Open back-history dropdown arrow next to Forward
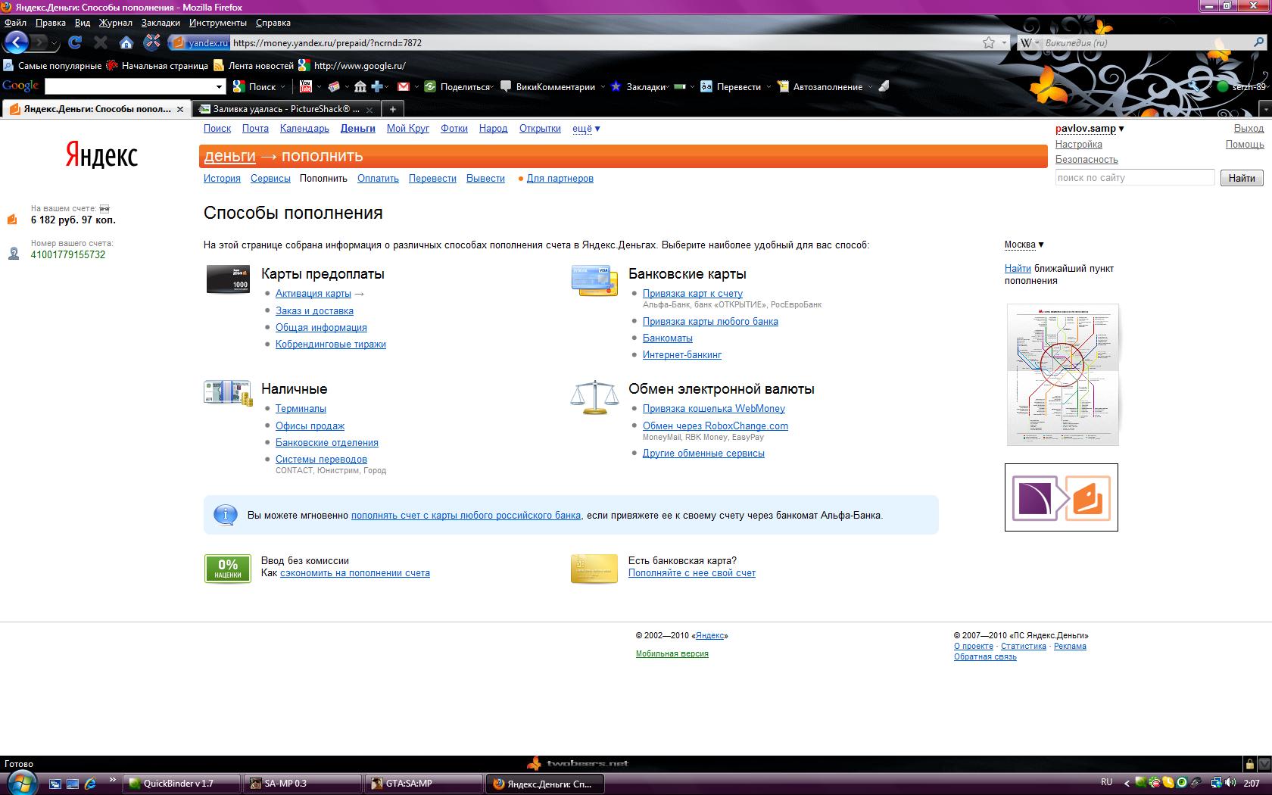The height and width of the screenshot is (795, 1272). coord(54,43)
